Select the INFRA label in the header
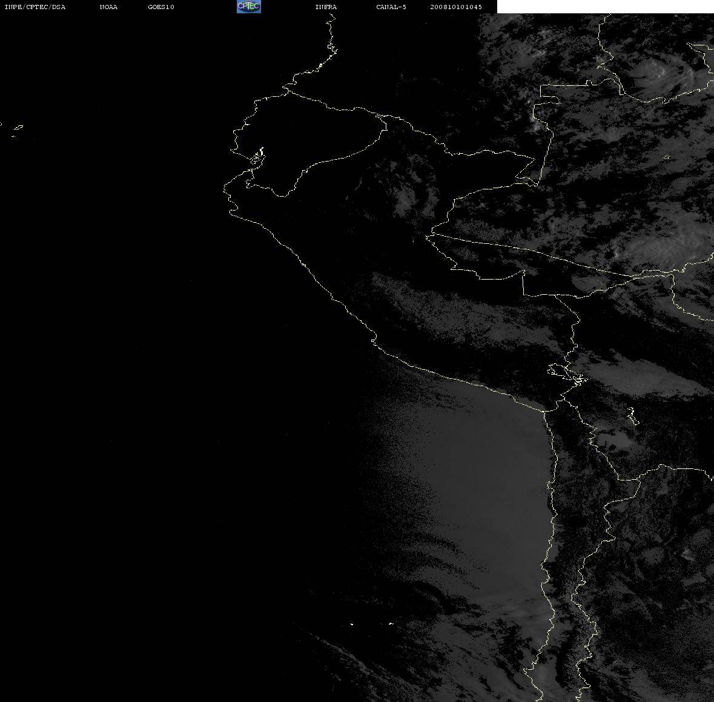Viewport: 714px width, 702px height. [326, 7]
